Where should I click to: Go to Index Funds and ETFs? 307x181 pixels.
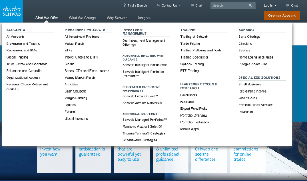click(x=81, y=57)
